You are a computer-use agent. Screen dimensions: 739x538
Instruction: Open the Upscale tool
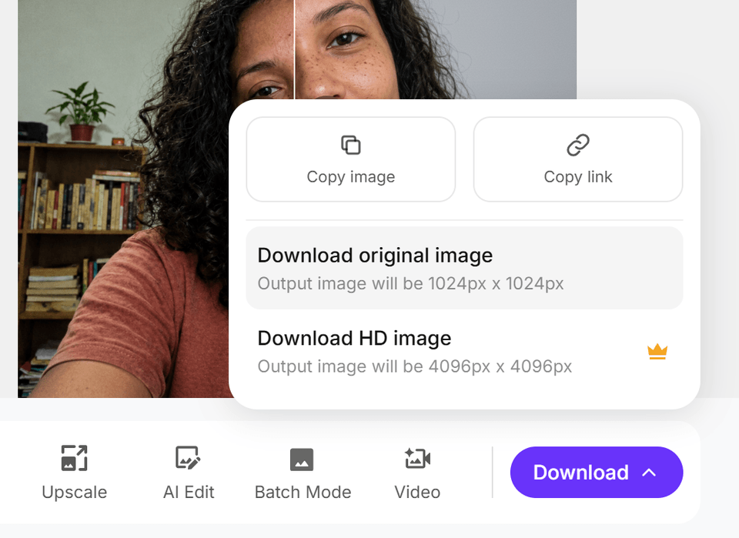pos(75,472)
